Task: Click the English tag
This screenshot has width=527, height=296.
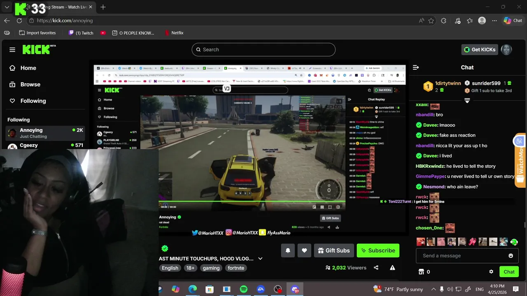Action: [170, 268]
